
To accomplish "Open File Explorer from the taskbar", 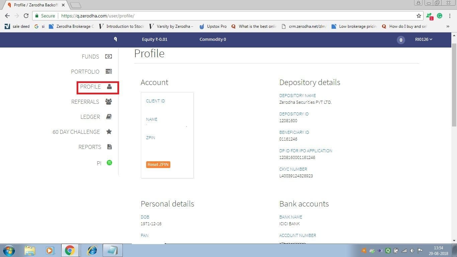I will click(30, 250).
